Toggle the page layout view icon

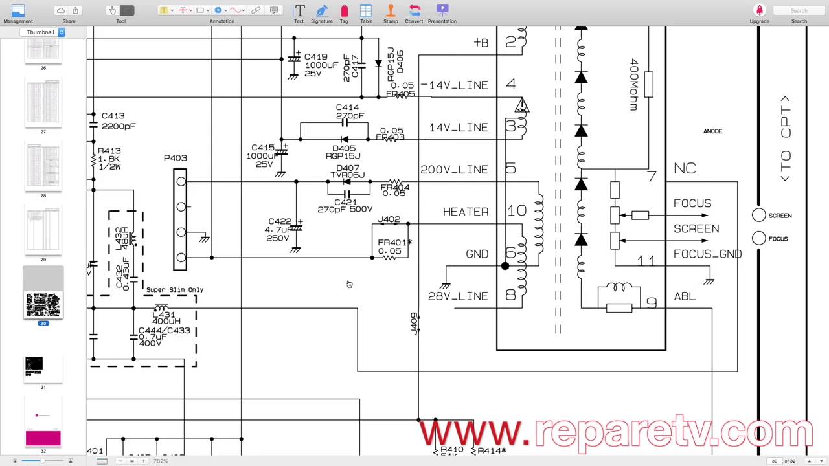102,461
